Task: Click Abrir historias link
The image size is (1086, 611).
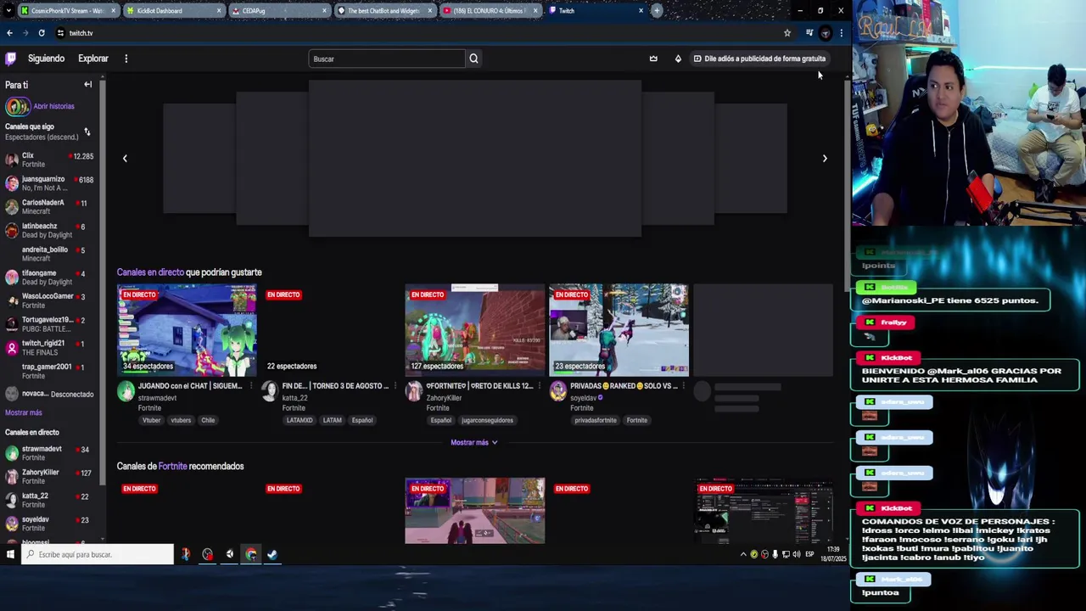Action: click(53, 106)
